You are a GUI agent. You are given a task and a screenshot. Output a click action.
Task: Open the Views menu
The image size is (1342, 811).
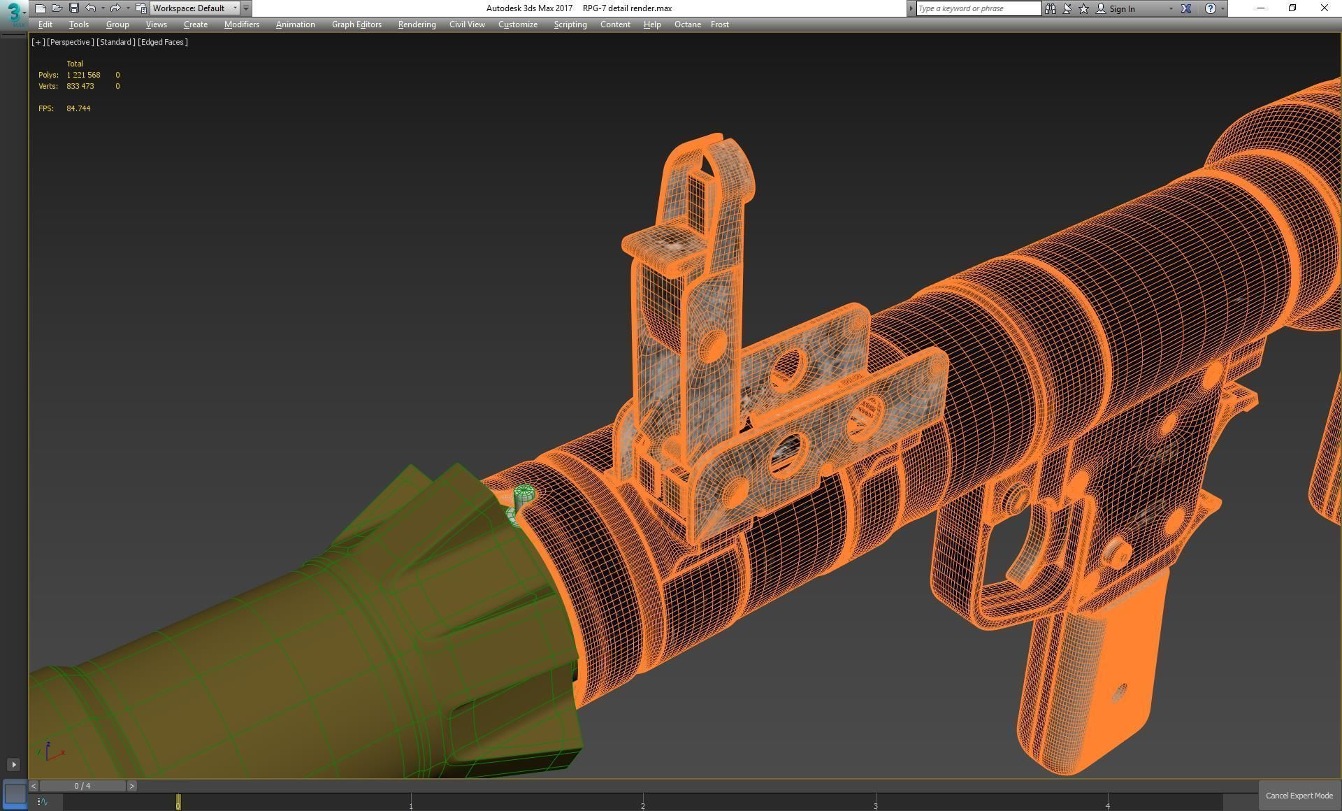[x=156, y=24]
